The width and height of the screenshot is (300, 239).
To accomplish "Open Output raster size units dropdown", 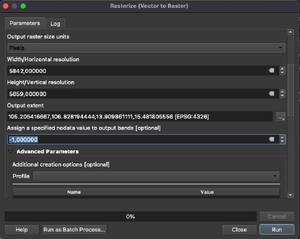I will 146,48.
